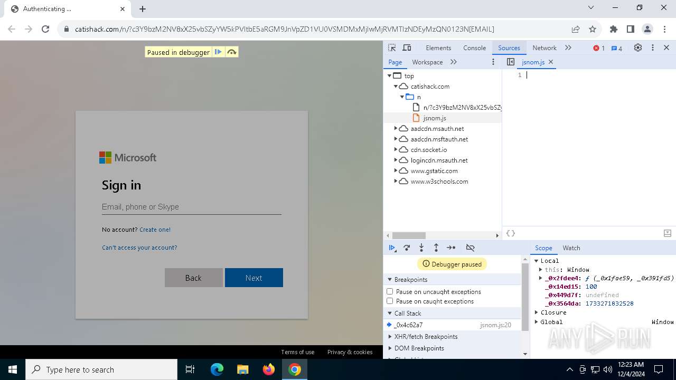Click the Email, phone or Skype field
Image resolution: width=676 pixels, height=380 pixels.
click(x=191, y=207)
